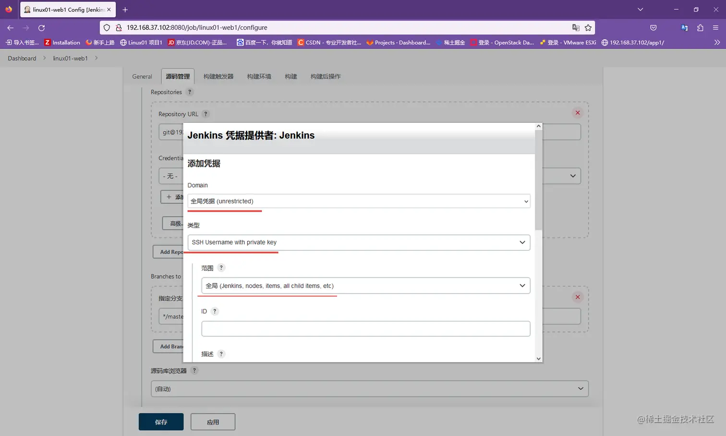The image size is (726, 436).
Task: Click the 应用 apply button
Action: coord(213,422)
